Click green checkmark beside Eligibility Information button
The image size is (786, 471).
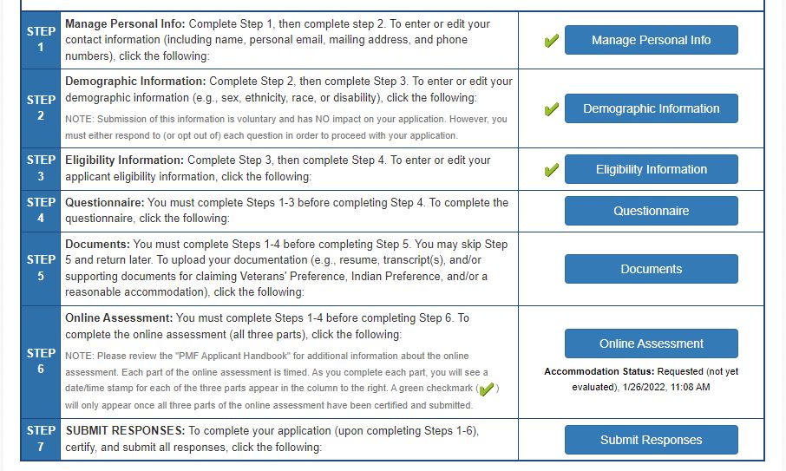coord(550,170)
